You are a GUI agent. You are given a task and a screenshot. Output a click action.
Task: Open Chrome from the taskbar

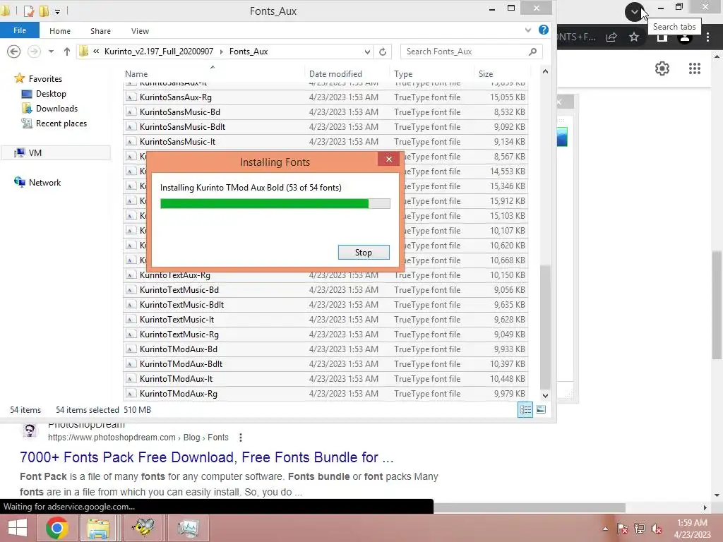57,528
